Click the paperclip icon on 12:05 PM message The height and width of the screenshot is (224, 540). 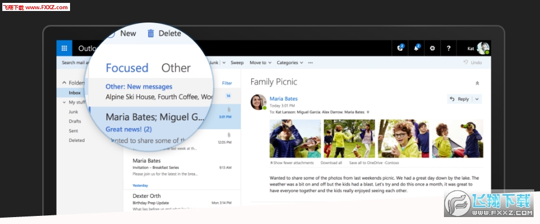(x=229, y=135)
